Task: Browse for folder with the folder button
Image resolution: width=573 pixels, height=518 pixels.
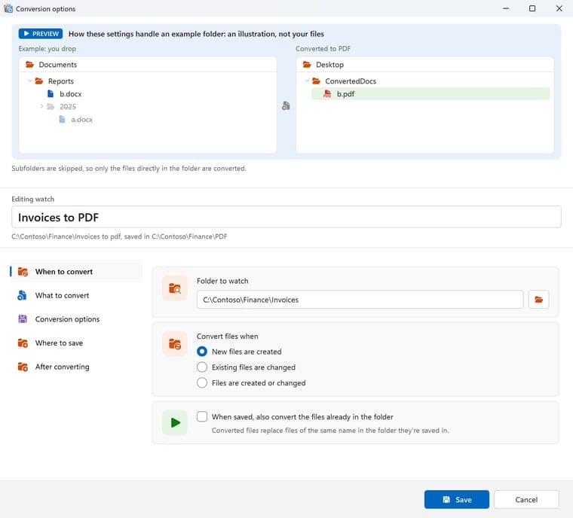Action: pyautogui.click(x=538, y=300)
